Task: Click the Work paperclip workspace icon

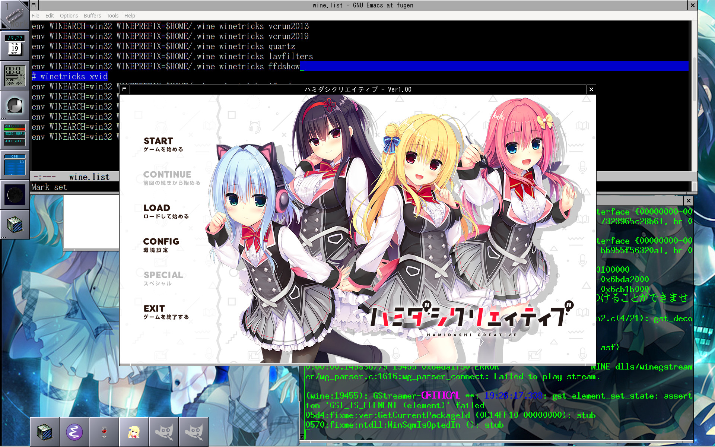Action: [15, 15]
